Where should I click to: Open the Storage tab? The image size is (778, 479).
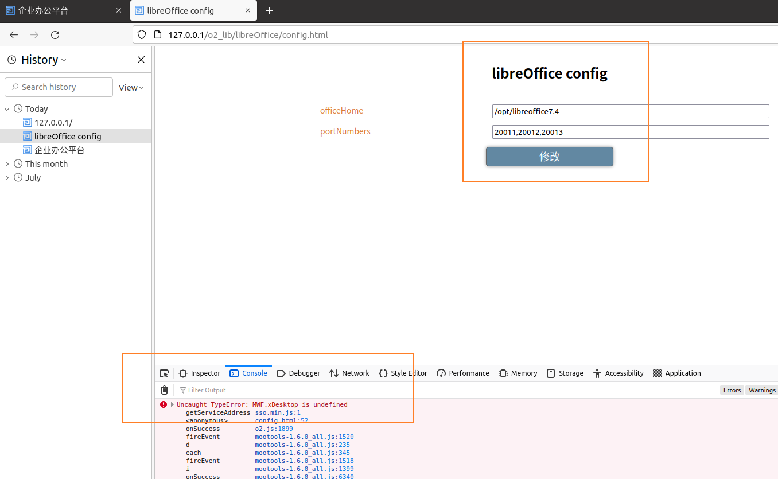coord(565,373)
